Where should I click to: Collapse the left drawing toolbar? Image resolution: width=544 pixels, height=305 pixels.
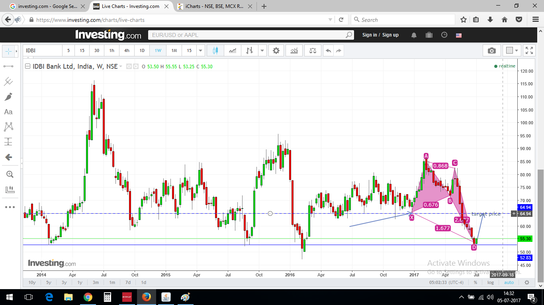pos(22,163)
